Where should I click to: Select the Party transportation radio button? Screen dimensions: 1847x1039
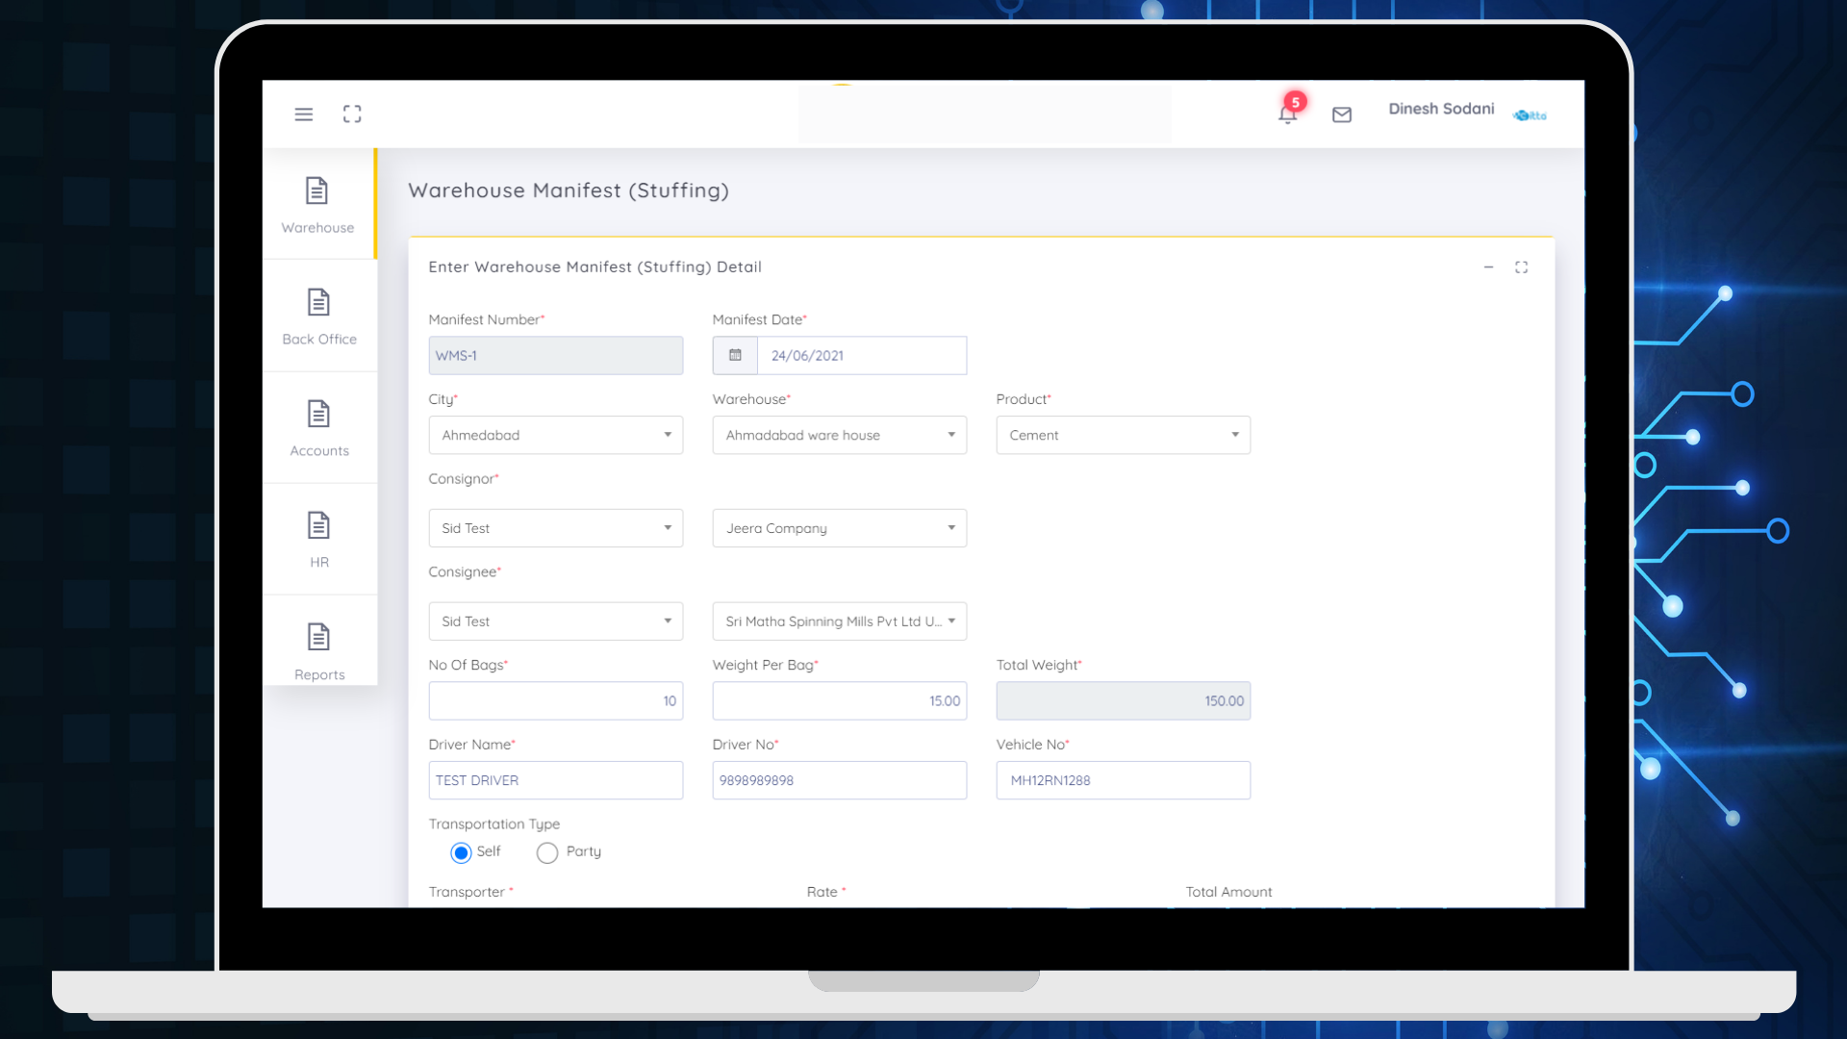point(547,852)
